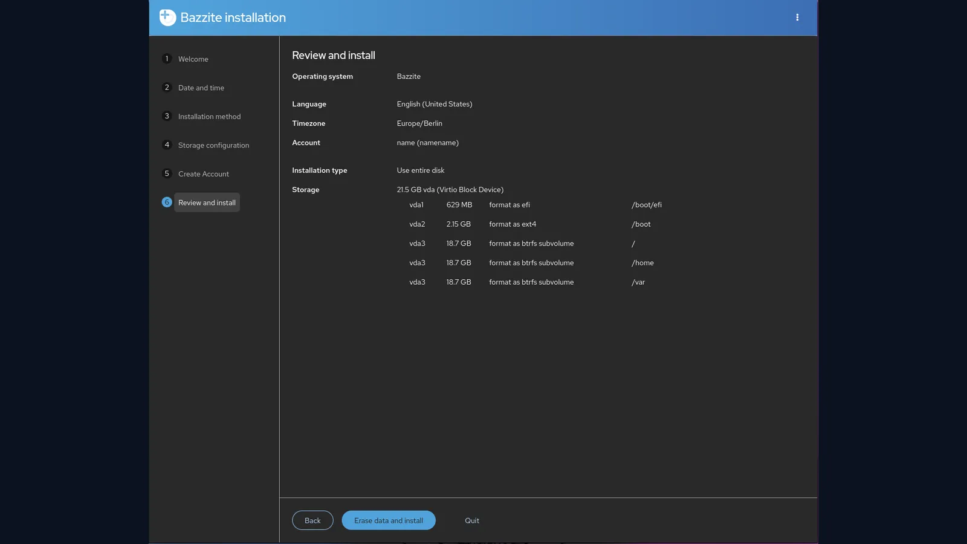Image resolution: width=967 pixels, height=544 pixels.
Task: Click the Back button
Action: tap(312, 520)
